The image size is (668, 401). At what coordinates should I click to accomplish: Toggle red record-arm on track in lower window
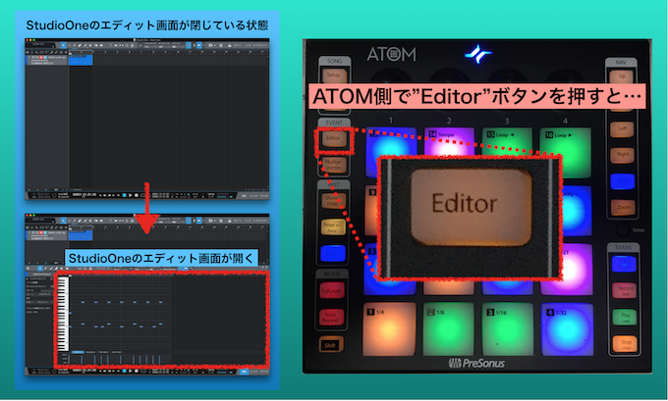(x=41, y=233)
